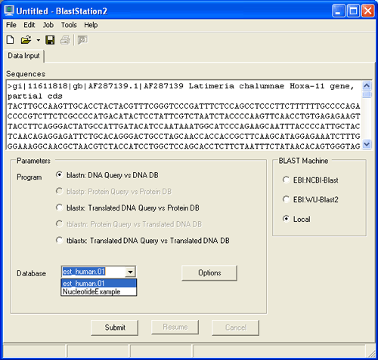This screenshot has height=360, width=378.
Task: Open the Options button
Action: 209,272
